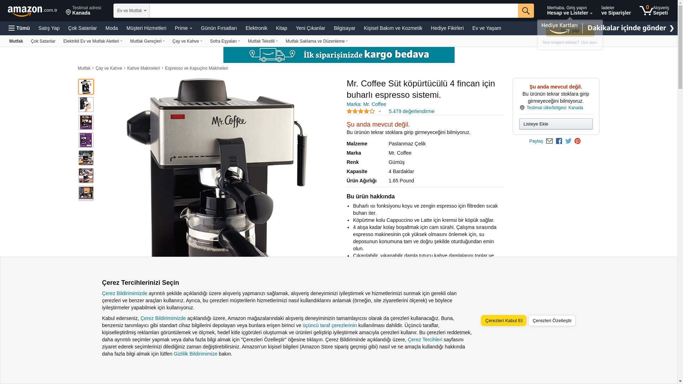Expand Elektrikli Ev ve Mutfak Aletleri menu
The height and width of the screenshot is (384, 683).
pyautogui.click(x=92, y=41)
